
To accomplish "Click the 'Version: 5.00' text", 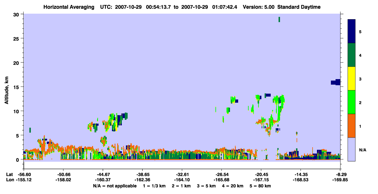I will pos(258,7).
